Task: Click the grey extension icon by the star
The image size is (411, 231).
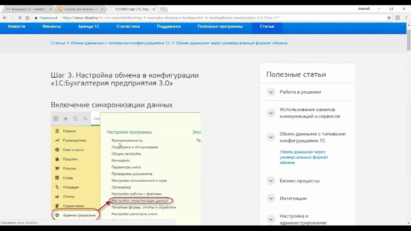Action: point(398,18)
